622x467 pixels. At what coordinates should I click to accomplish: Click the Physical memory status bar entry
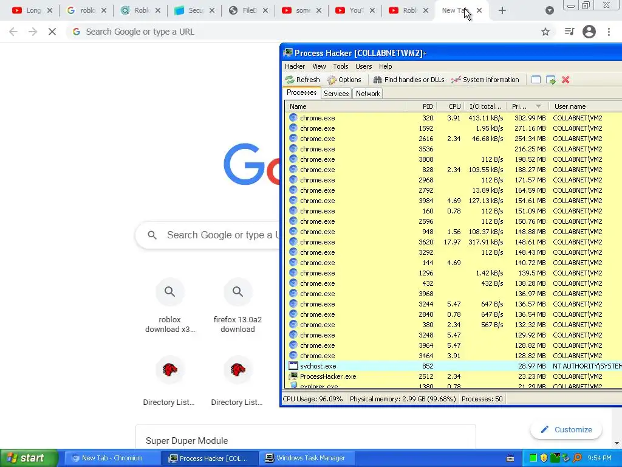(403, 399)
